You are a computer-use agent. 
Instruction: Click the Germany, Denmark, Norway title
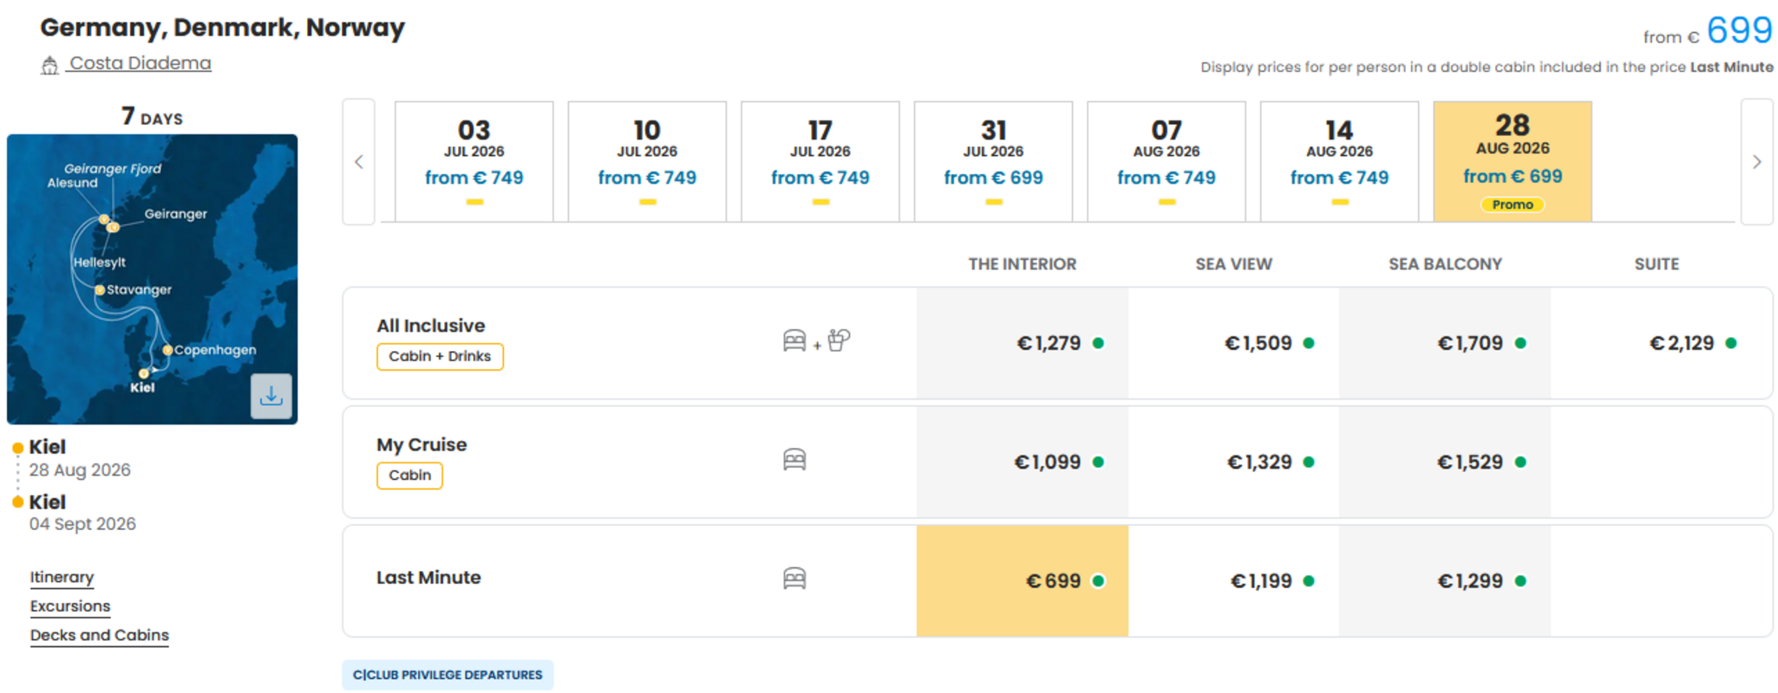click(x=223, y=28)
